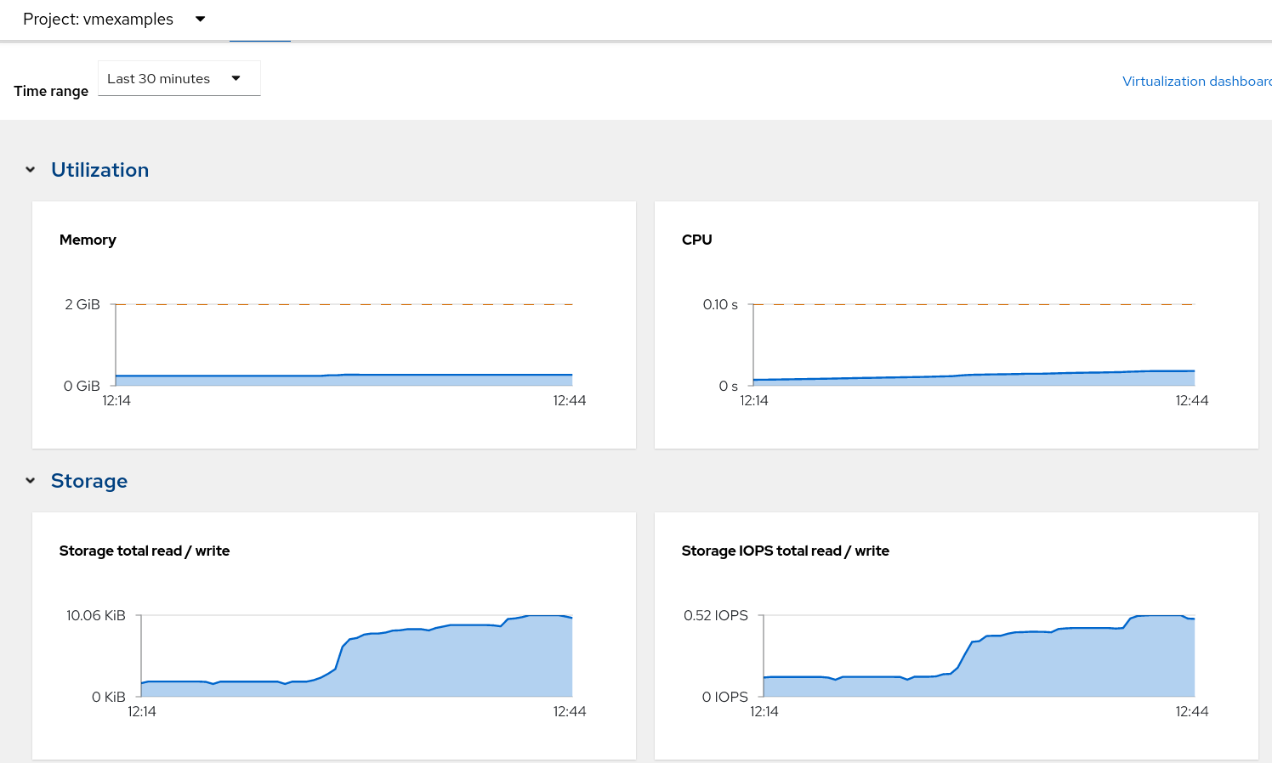
Task: Open the Last 30 minutes selector
Action: tap(179, 78)
